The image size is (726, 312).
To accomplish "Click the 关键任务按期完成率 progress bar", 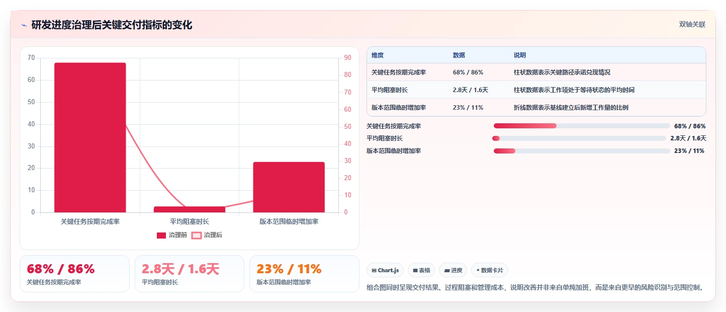I will [582, 126].
